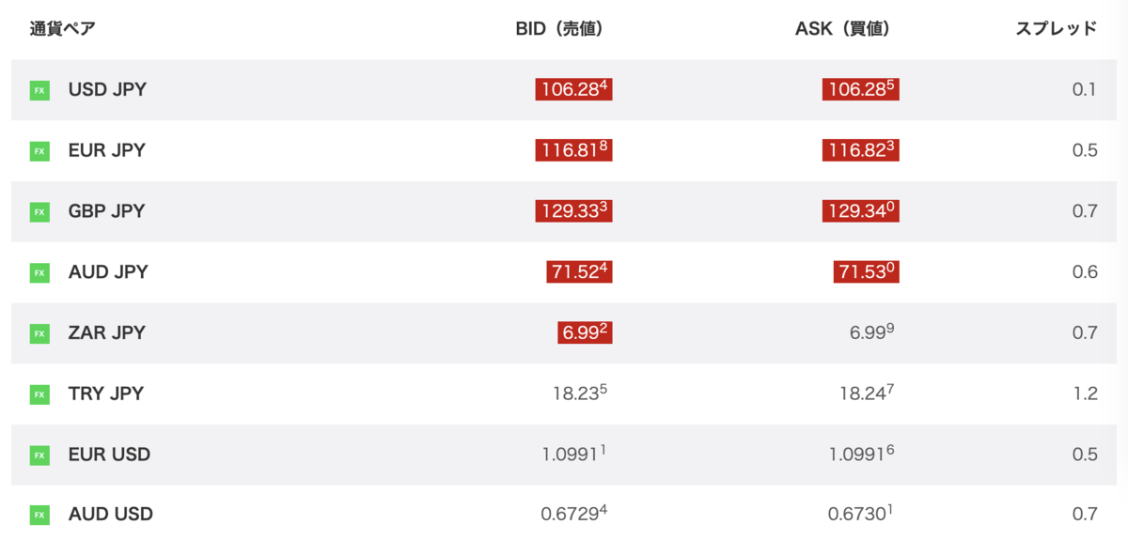Click the FX icon beside EUR JPY
This screenshot has height=540, width=1128.
(x=39, y=151)
